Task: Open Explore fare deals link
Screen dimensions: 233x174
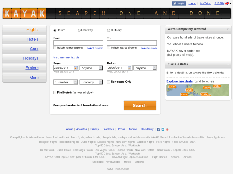Action: 179,81
